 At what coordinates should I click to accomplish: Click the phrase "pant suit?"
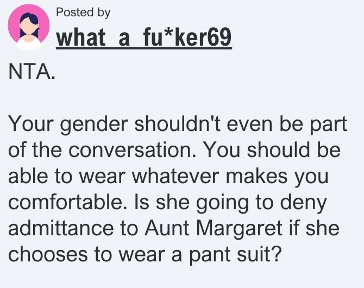pos(234,254)
